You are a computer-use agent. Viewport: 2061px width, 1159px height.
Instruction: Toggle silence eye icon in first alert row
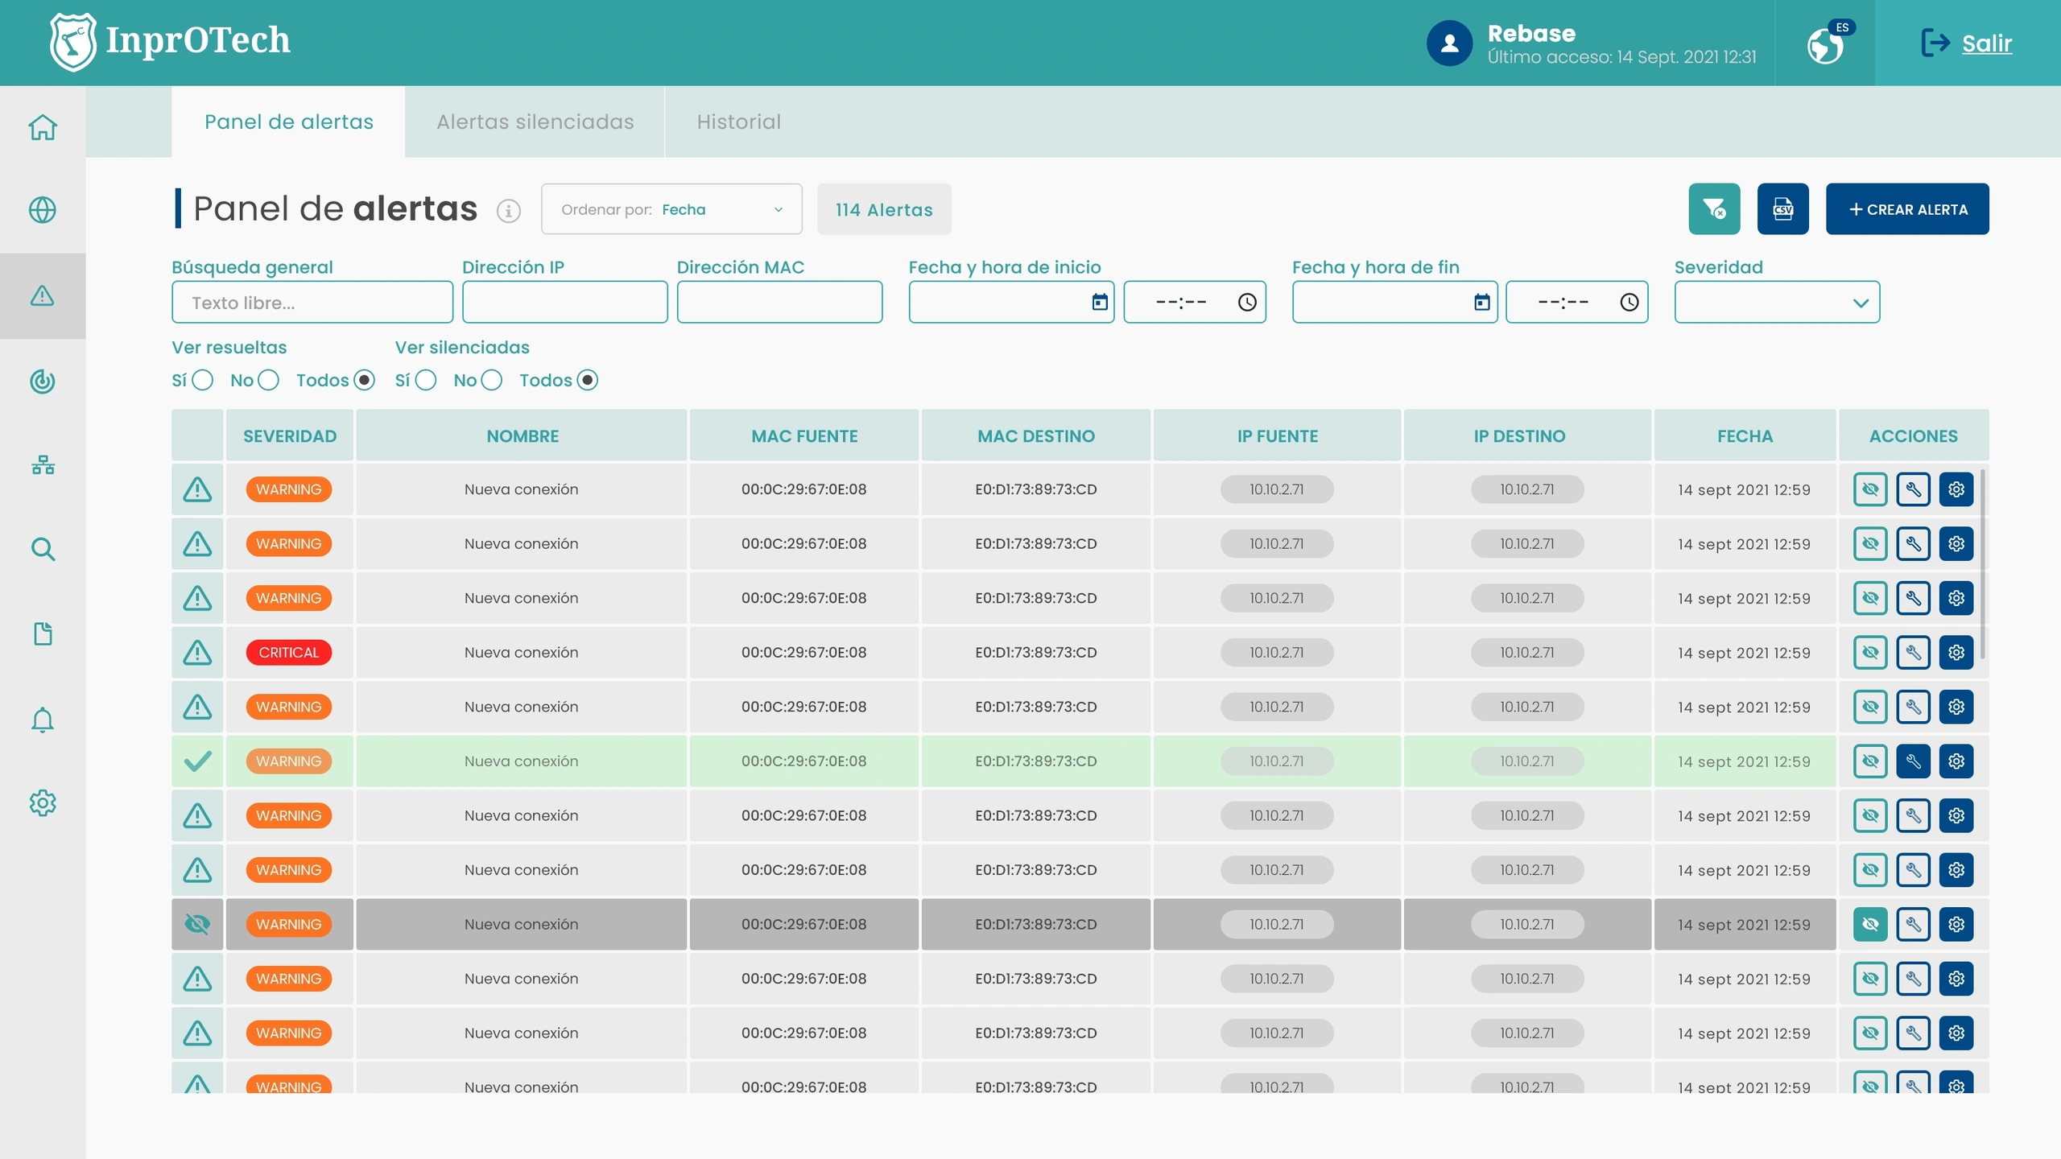[1870, 489]
